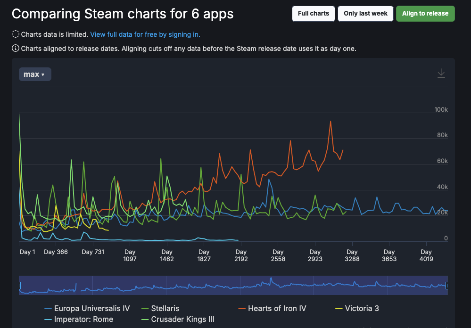The image size is (471, 328).
Task: Hide the Stellaris series via legend
Action: point(160,309)
